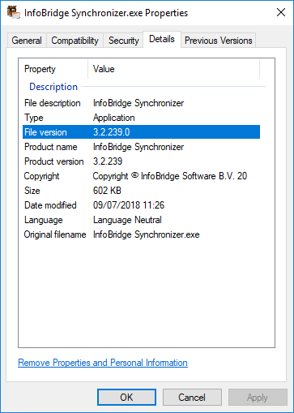
Task: Select the Product version row
Action: point(141,161)
